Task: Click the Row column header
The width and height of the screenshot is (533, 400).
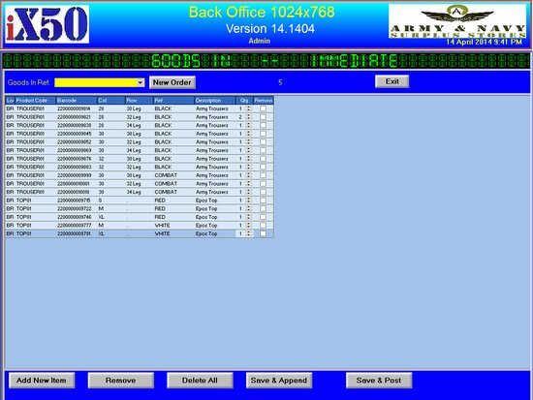Action: coord(139,101)
